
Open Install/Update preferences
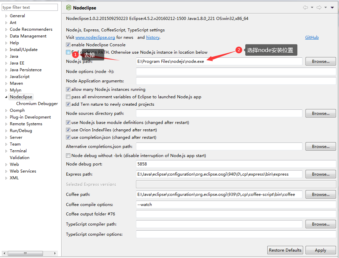pos(24,50)
